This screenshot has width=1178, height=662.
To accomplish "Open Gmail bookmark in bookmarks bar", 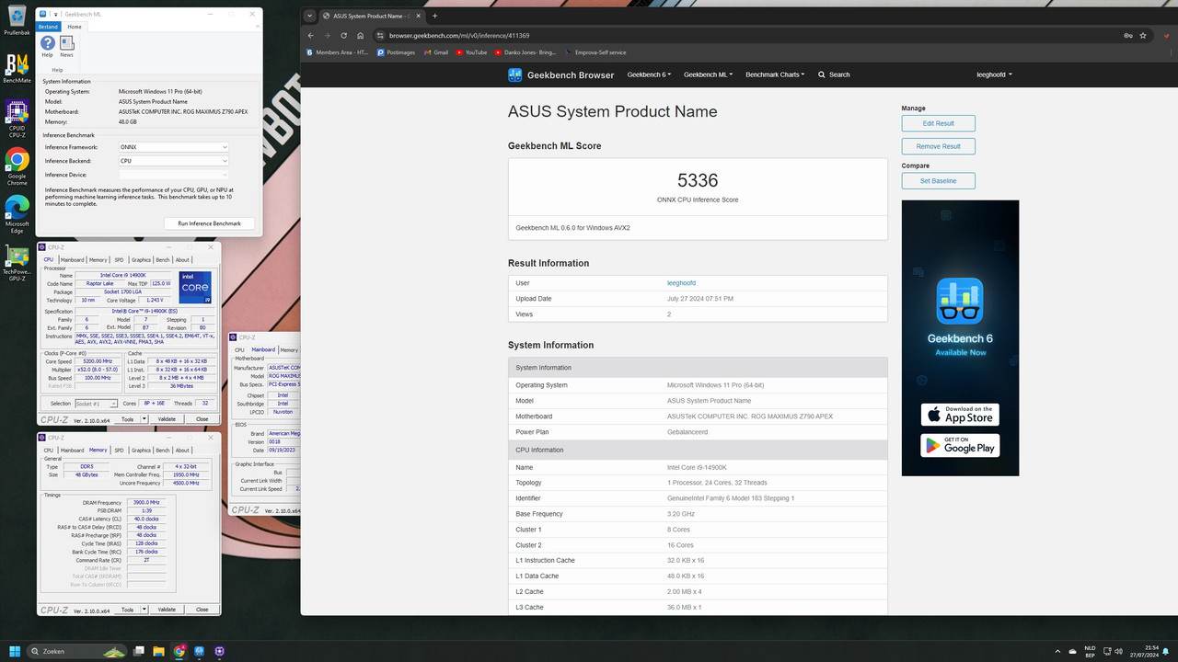I will point(436,52).
